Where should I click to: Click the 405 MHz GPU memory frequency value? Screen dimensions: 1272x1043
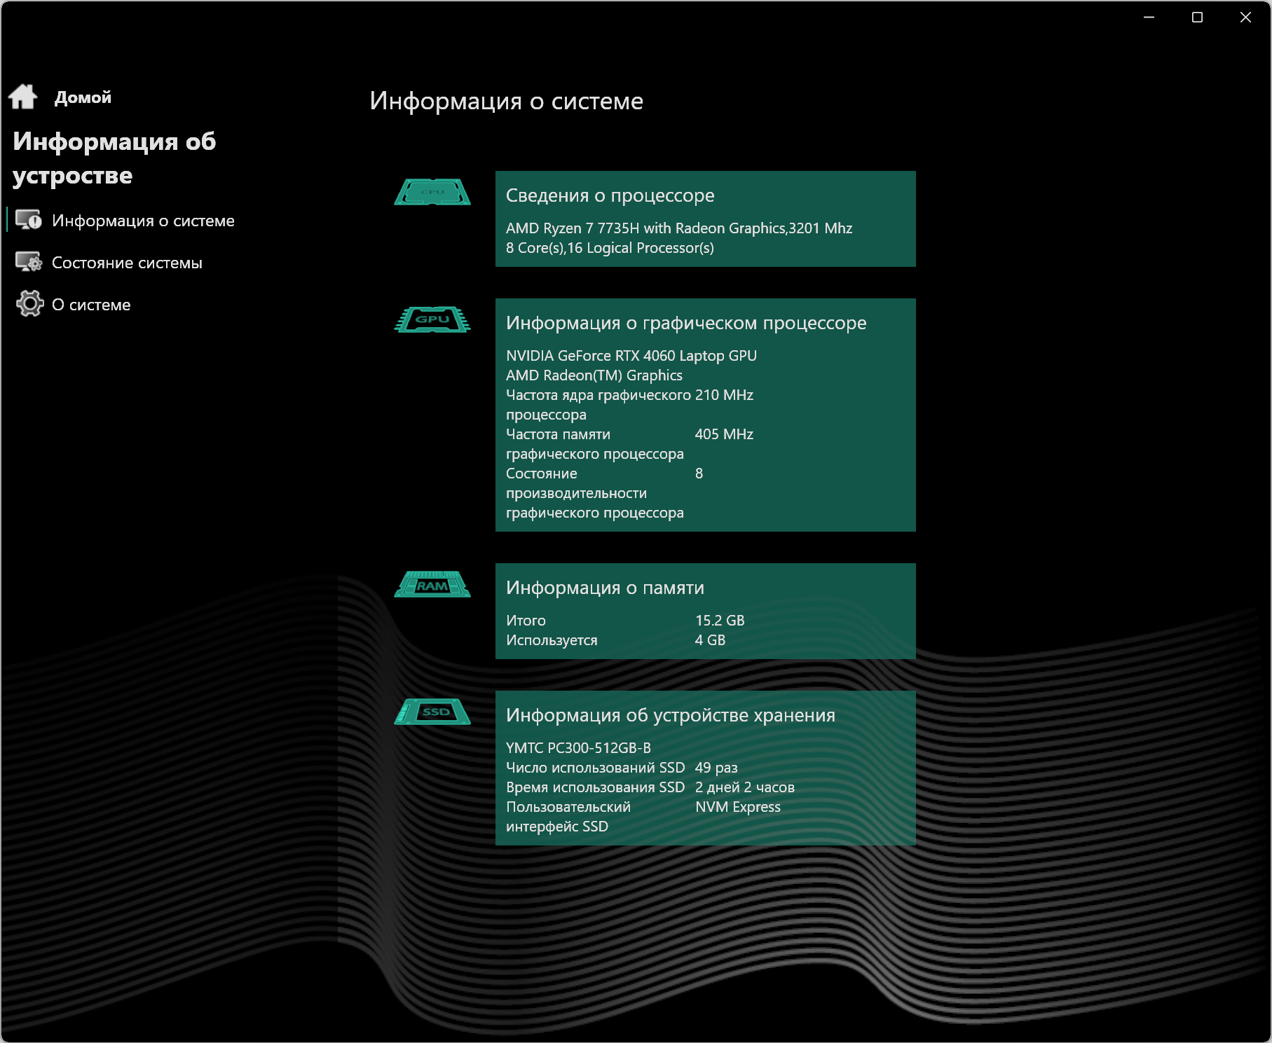724,434
